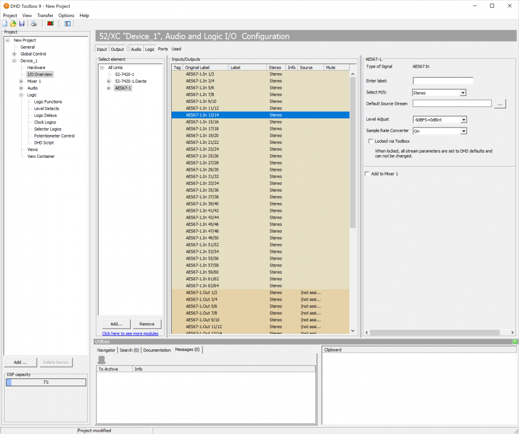
Task: Select row AES67-1.In 33/34
Action: click(x=260, y=183)
